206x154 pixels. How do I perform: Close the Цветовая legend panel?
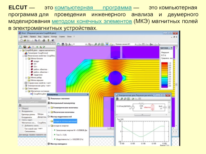coord(171,48)
